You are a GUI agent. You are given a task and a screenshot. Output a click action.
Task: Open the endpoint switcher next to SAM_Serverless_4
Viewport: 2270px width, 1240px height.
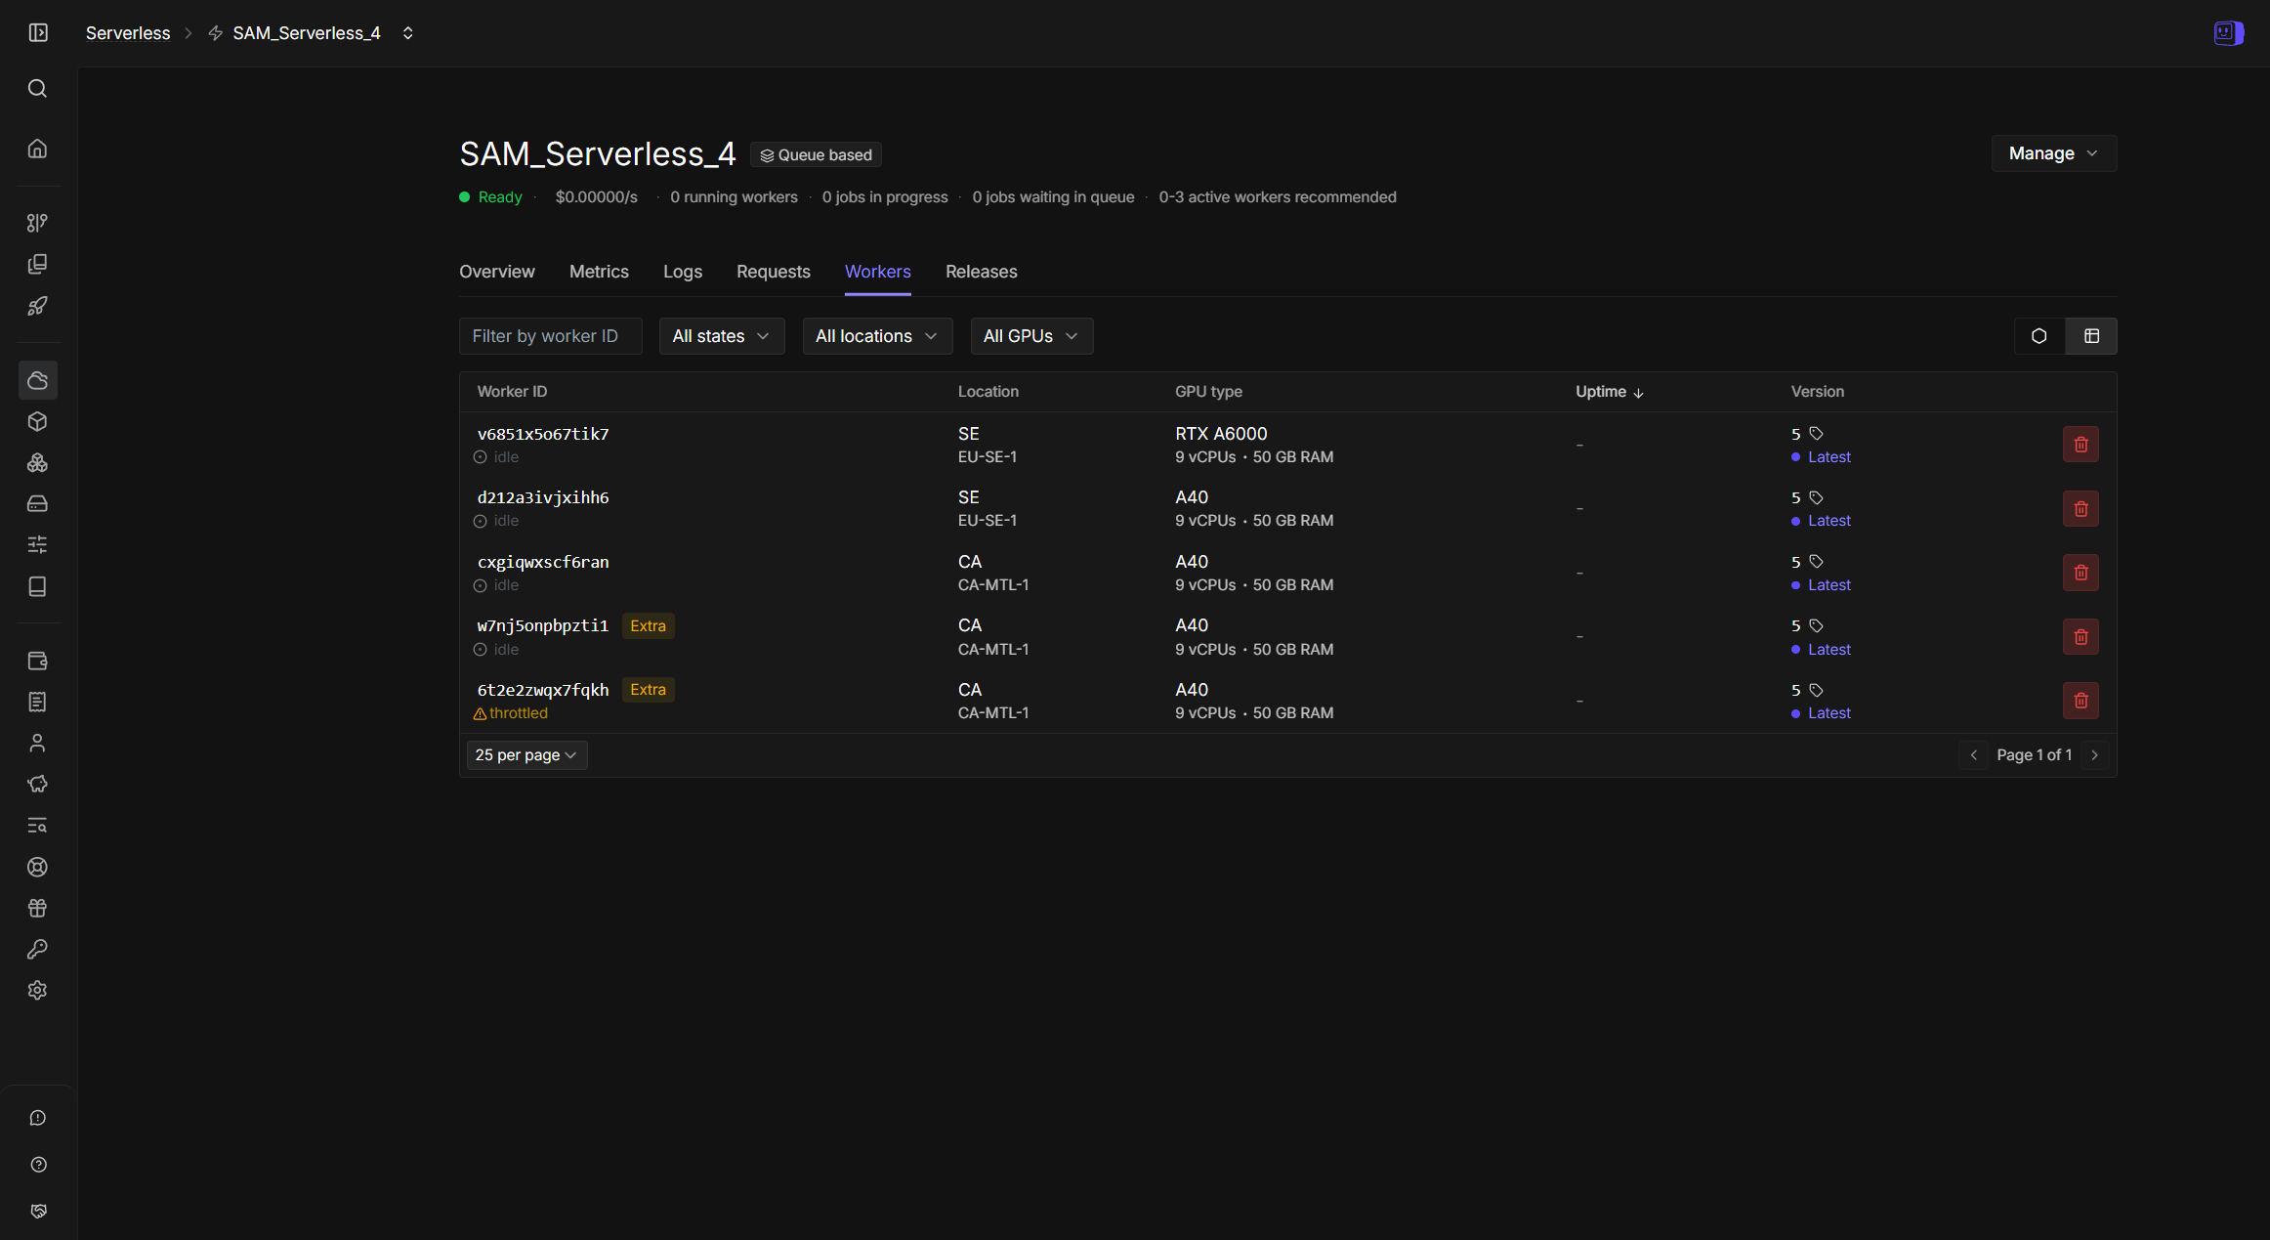coord(408,33)
